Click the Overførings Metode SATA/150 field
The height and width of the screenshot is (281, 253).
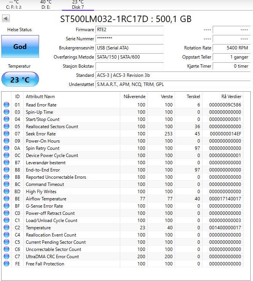click(x=129, y=57)
